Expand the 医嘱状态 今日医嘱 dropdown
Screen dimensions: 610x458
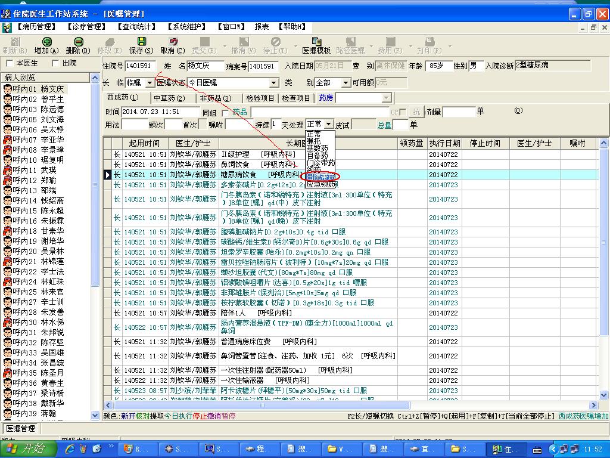(x=274, y=83)
